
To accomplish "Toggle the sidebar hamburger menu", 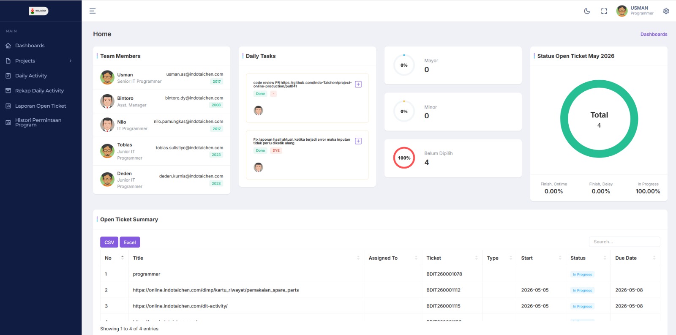I will click(93, 11).
